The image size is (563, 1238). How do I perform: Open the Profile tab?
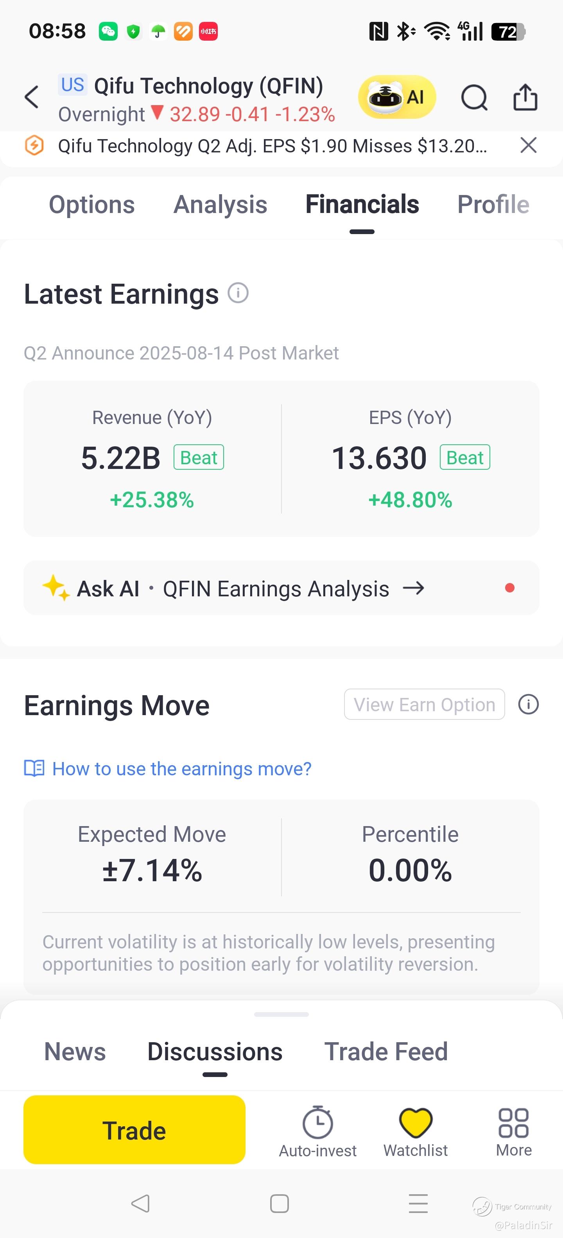click(x=493, y=205)
